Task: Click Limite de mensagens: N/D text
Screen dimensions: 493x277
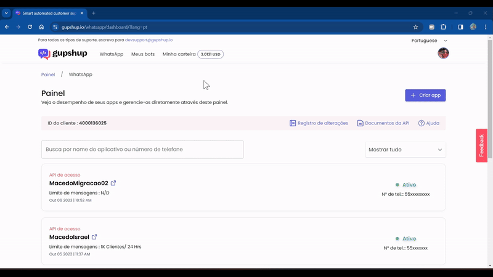Action: tap(79, 193)
